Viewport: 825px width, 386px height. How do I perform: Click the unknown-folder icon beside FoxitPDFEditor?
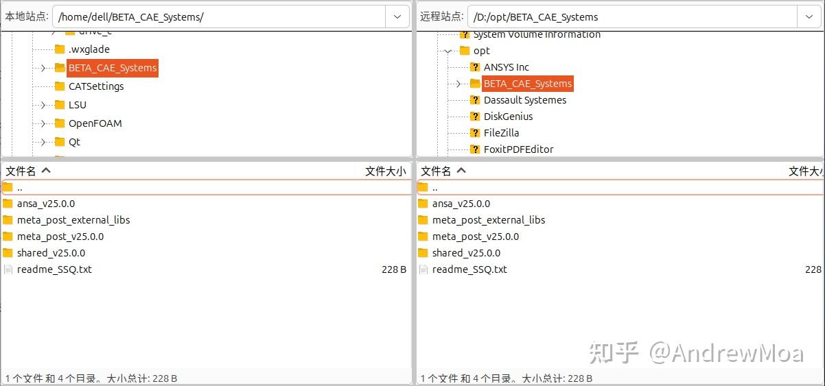click(x=475, y=149)
